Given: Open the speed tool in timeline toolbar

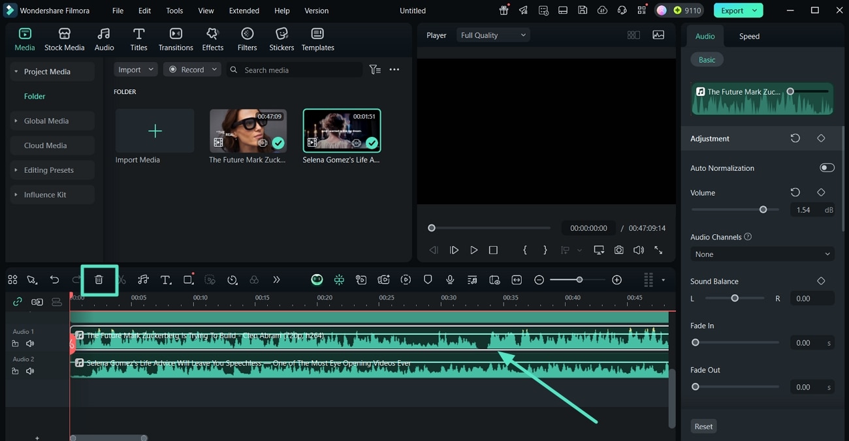Looking at the screenshot, I should click(232, 280).
